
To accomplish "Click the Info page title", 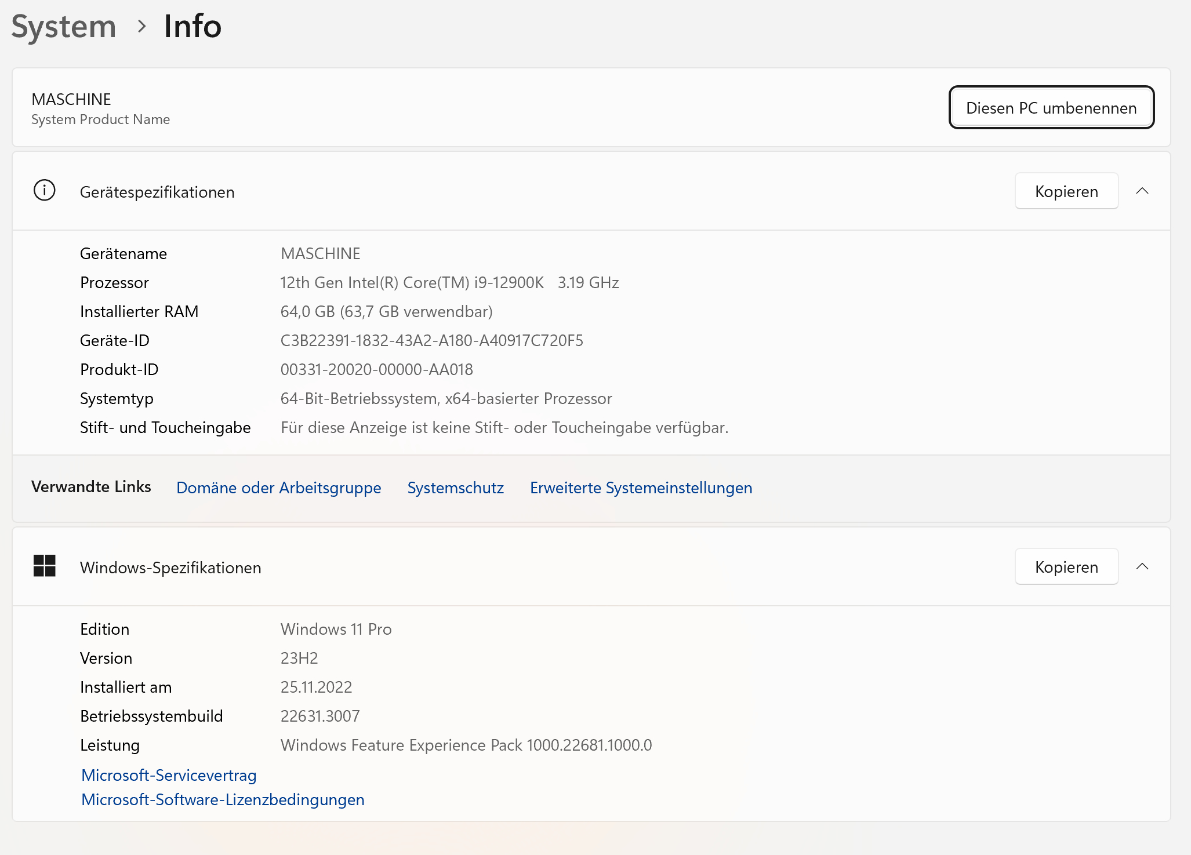I will click(x=193, y=27).
